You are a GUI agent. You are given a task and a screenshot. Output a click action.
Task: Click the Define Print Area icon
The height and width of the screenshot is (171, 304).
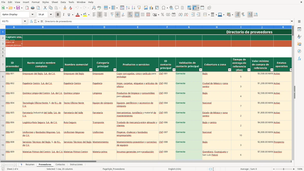pyautogui.click(x=189, y=8)
